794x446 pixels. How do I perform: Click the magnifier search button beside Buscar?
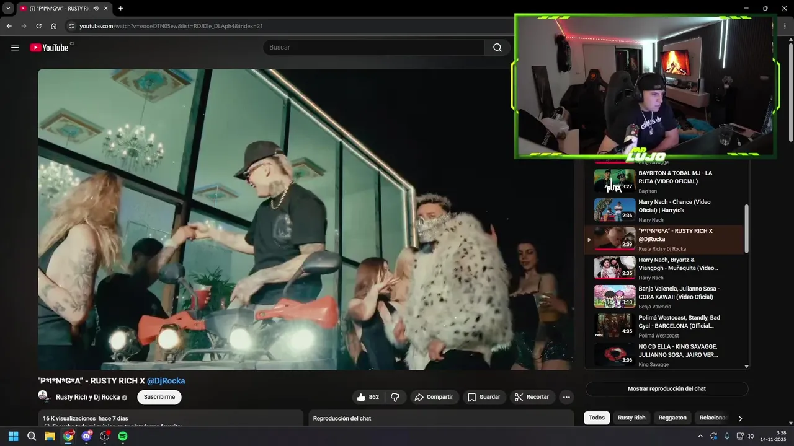[497, 48]
